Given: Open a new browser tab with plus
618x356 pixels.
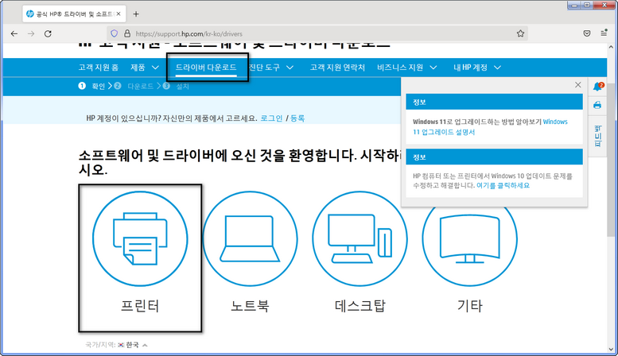Looking at the screenshot, I should (136, 14).
